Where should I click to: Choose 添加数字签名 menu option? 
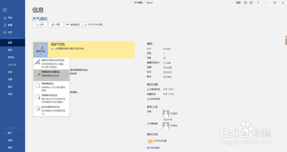coord(51,99)
